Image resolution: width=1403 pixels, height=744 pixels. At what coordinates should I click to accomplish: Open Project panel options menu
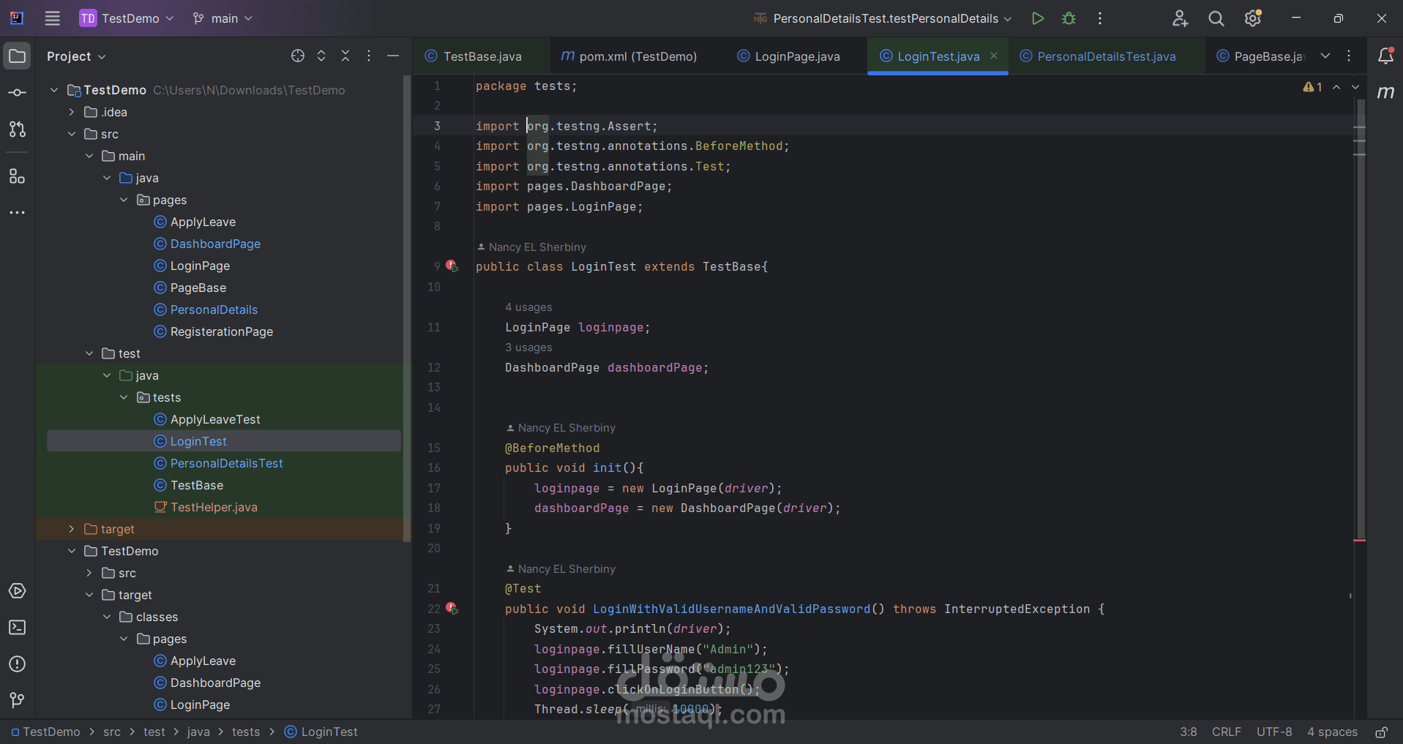click(x=369, y=56)
